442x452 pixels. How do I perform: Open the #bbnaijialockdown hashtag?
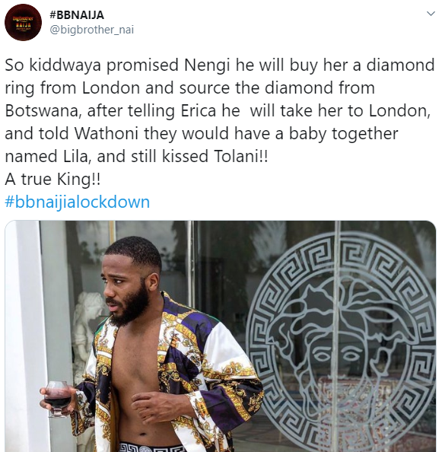(x=78, y=202)
